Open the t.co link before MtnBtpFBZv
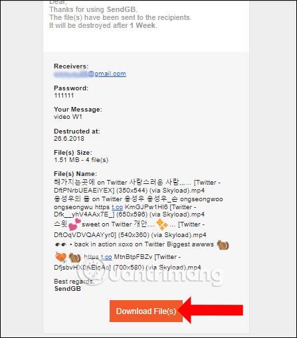297x338 pixels. pyautogui.click(x=106, y=257)
